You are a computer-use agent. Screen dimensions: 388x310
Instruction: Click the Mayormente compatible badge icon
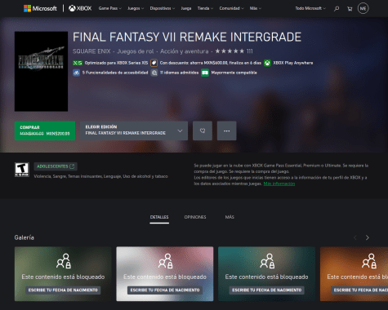tap(205, 73)
